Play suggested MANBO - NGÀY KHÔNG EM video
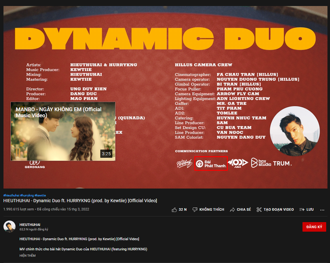The width and height of the screenshot is (330, 263). [63, 131]
